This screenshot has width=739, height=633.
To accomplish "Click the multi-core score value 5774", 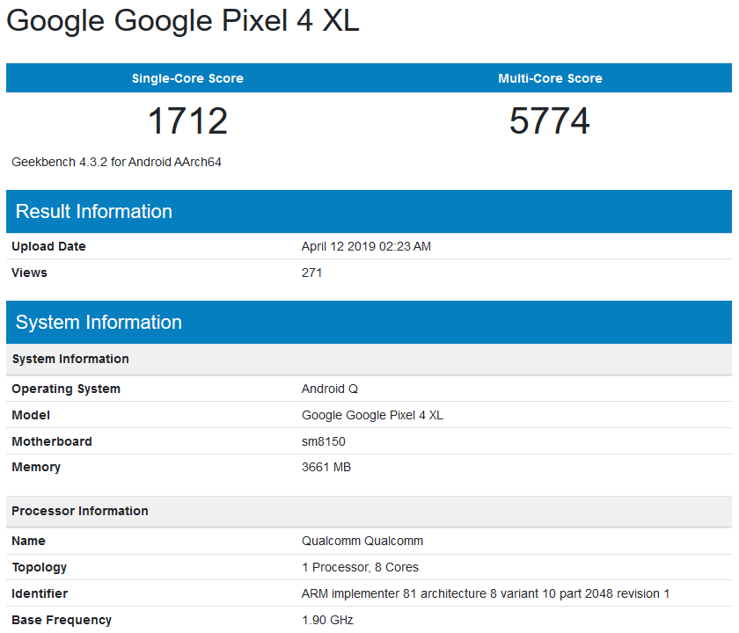I will 550,121.
